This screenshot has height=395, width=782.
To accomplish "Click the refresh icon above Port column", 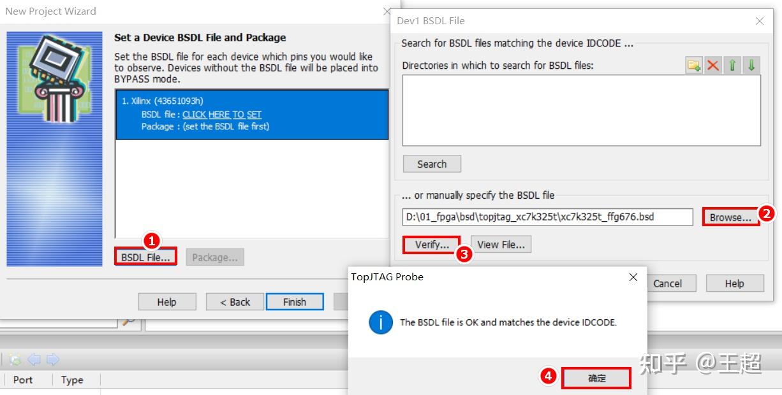I will [15, 360].
